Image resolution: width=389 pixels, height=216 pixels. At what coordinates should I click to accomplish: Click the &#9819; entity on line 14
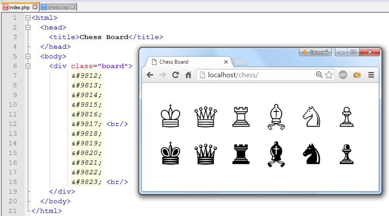click(x=87, y=143)
